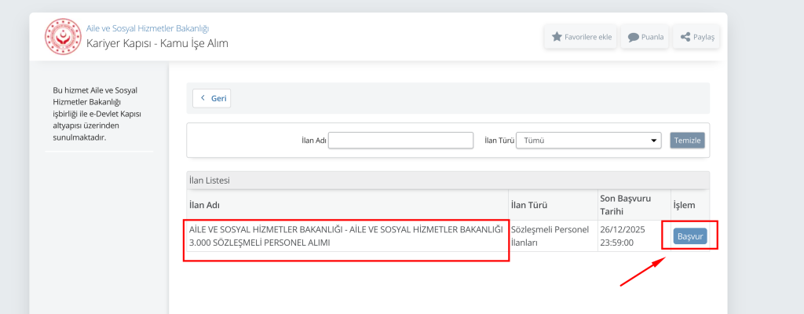804x314 pixels.
Task: Click the sidebar e-Devlet info text
Action: (x=97, y=113)
